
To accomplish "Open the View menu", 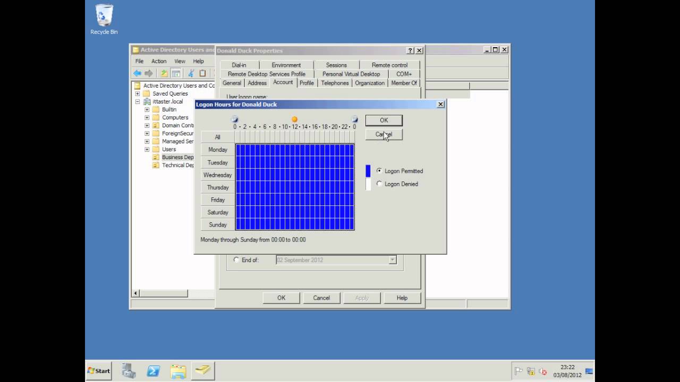I will point(180,61).
